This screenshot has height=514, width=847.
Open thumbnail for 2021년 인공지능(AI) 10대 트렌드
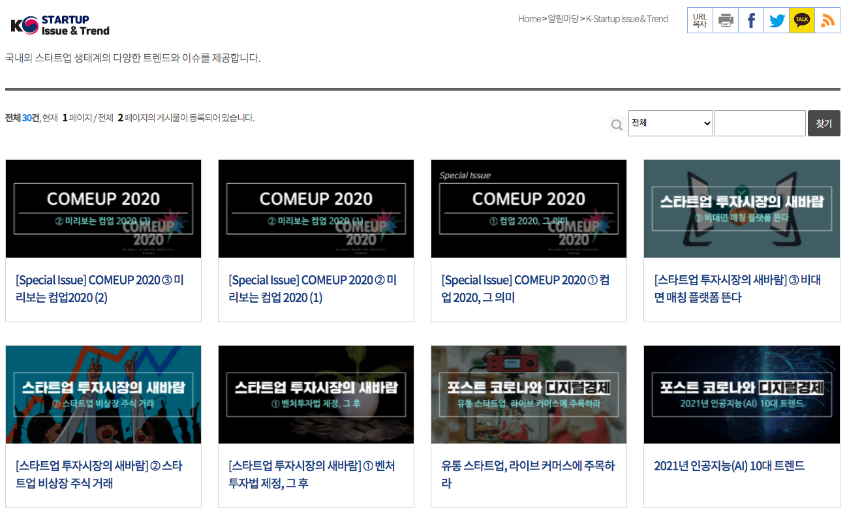(x=742, y=395)
